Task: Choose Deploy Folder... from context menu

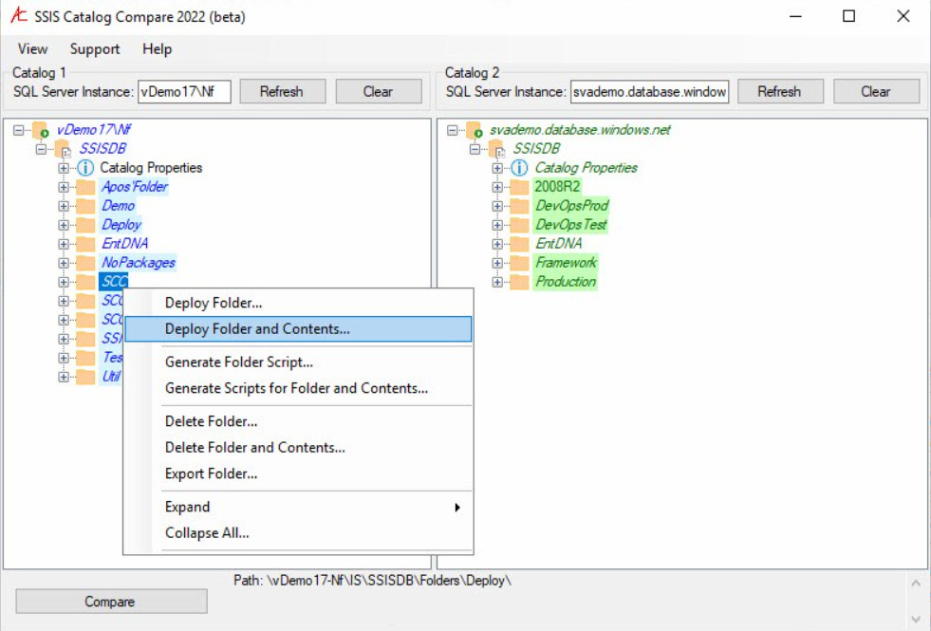Action: coord(298,303)
